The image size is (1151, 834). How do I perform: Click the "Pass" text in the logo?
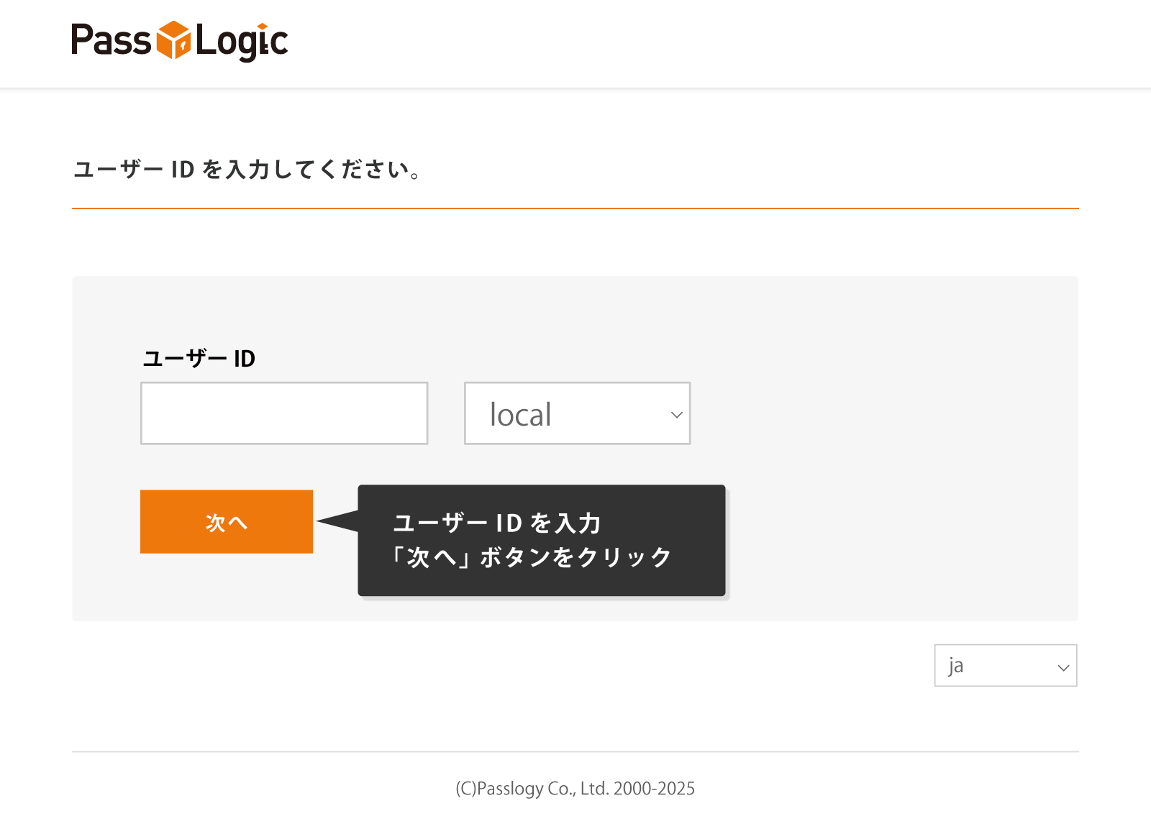click(111, 40)
